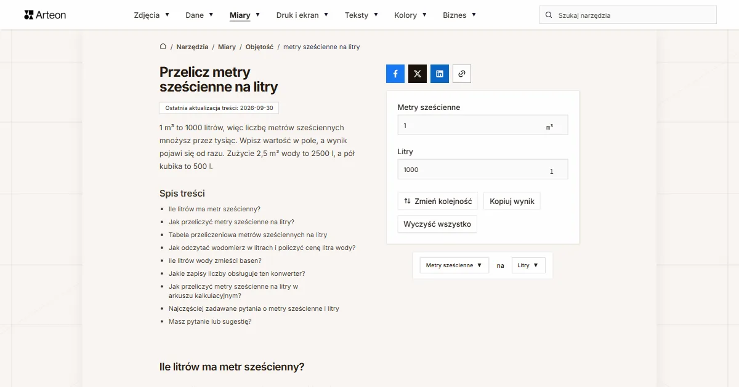
Task: Open 'Jakie zapisy liczby obsługuje ten konwerter?' link
Action: [x=237, y=273]
